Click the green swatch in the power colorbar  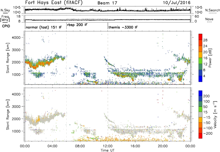tap(200, 61)
